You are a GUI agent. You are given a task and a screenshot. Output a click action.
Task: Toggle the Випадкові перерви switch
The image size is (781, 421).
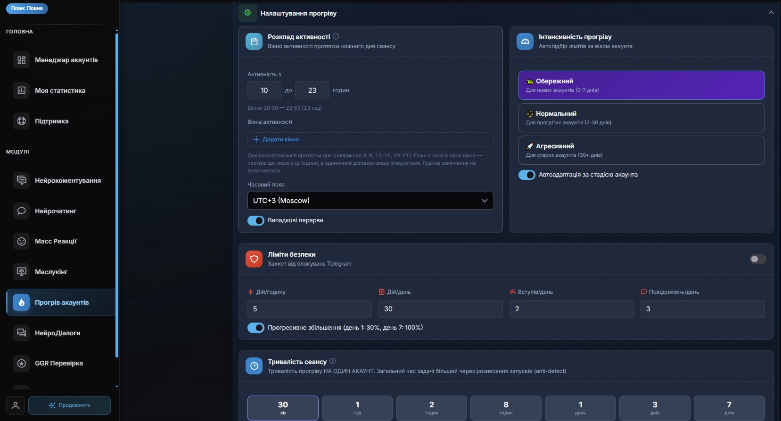click(x=256, y=220)
